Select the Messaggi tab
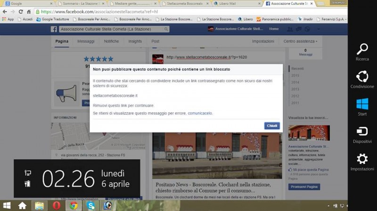377x211 pixels. 86,41
